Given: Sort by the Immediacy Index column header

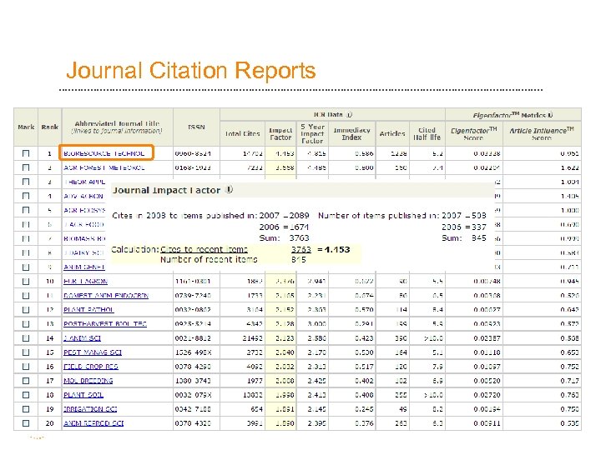Looking at the screenshot, I should pos(352,133).
